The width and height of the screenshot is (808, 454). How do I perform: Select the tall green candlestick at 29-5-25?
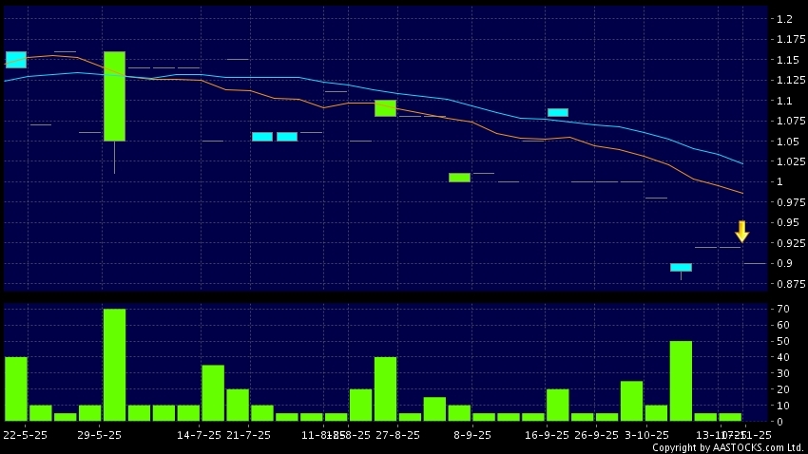coord(114,96)
